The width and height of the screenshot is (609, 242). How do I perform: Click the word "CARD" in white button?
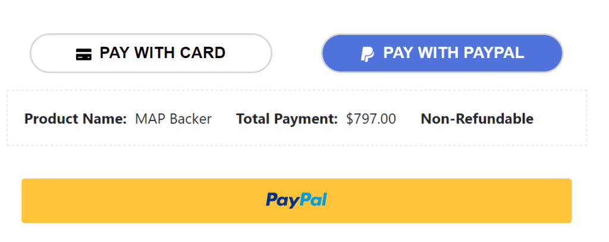tap(203, 53)
